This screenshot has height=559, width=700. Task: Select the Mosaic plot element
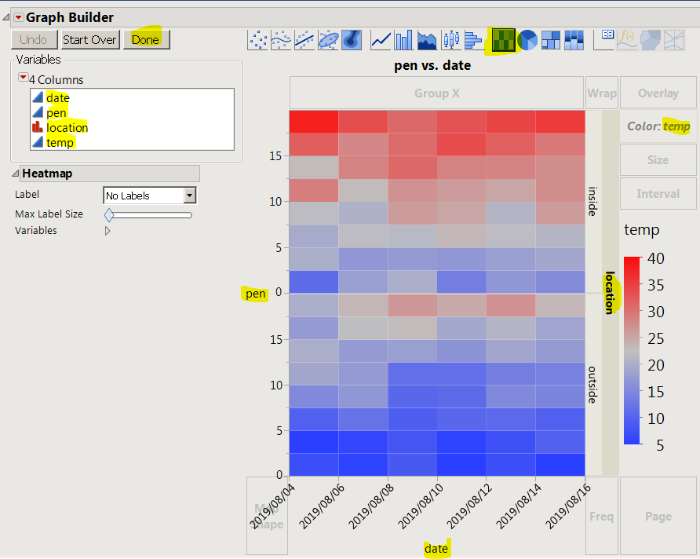pos(574,40)
